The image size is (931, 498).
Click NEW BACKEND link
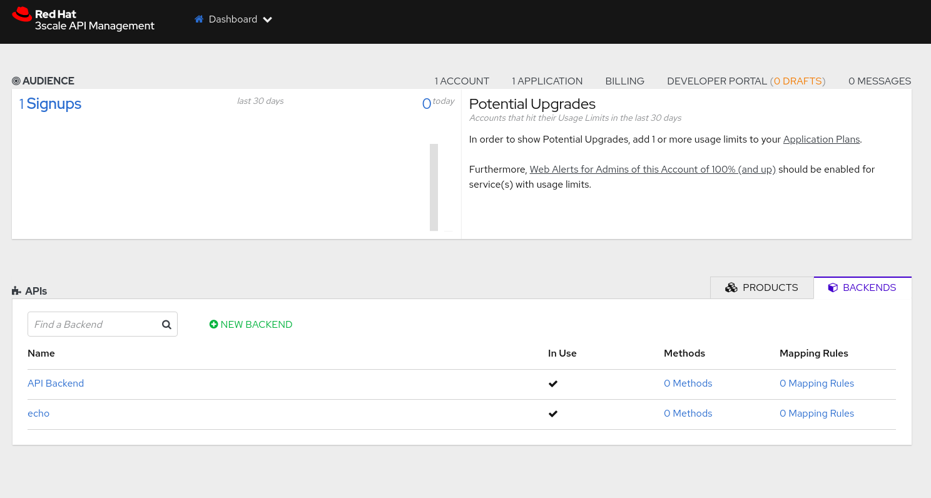(251, 324)
